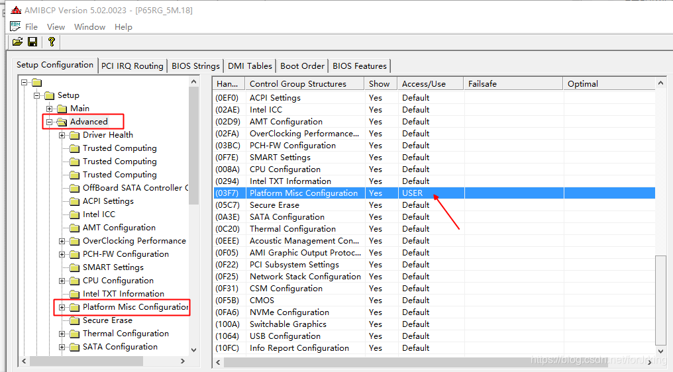This screenshot has height=372, width=673.
Task: Open the File menu
Action: 31,26
